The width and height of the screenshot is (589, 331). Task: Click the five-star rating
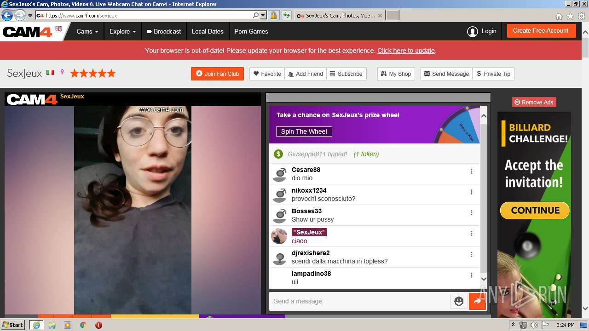click(x=92, y=73)
